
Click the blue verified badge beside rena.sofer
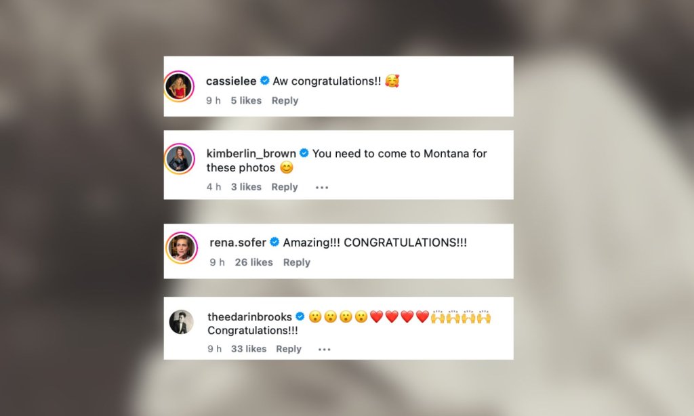point(274,242)
